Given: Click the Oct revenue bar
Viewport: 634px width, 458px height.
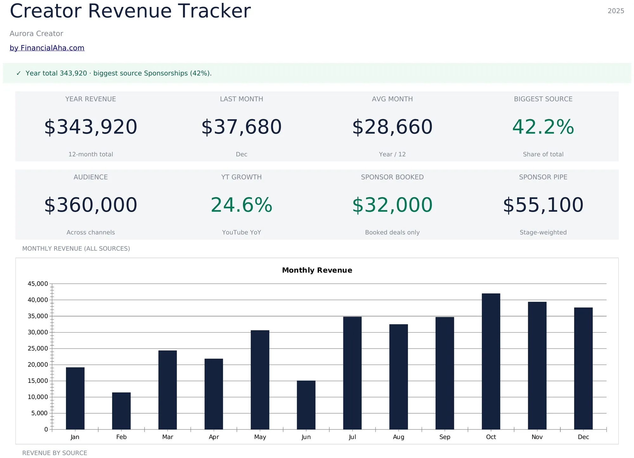Looking at the screenshot, I should click(491, 361).
